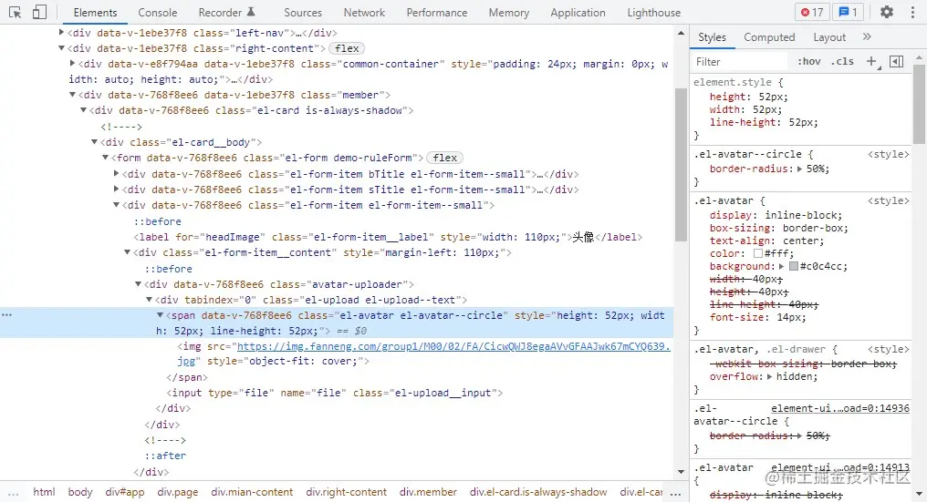The width and height of the screenshot is (927, 502).
Task: Click the display: inline-block declaration
Action: [x=776, y=215]
